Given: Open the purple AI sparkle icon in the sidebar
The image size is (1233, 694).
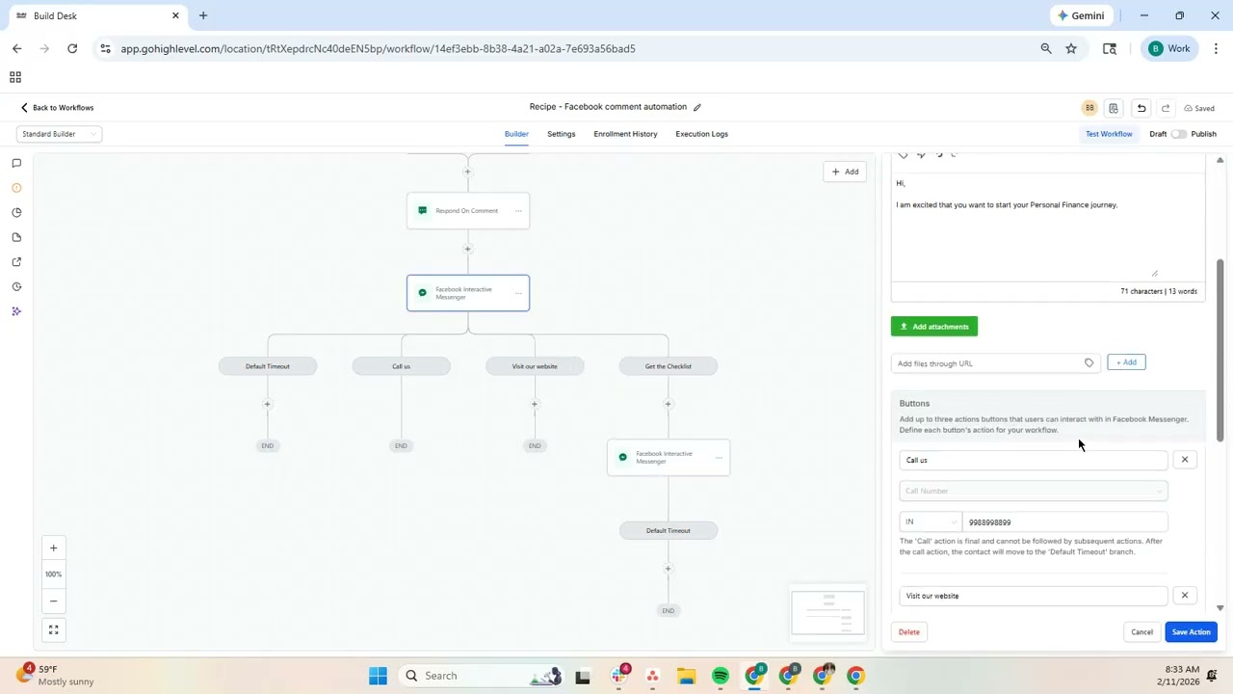Looking at the screenshot, I should coord(16,311).
